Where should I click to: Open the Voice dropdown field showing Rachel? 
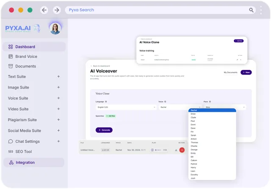pos(180,107)
